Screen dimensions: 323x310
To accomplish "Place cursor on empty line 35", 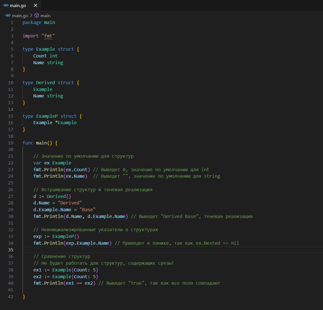I will tap(113, 250).
